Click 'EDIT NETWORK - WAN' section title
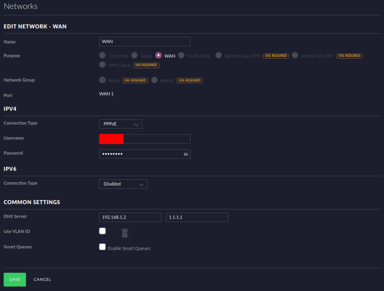This screenshot has height=291, width=384. (x=35, y=26)
